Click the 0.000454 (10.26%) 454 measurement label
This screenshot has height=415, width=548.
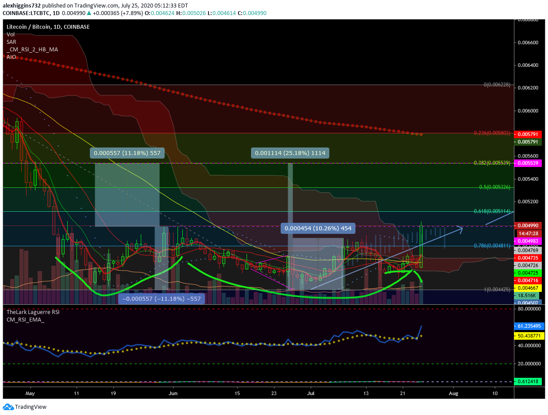(x=318, y=229)
